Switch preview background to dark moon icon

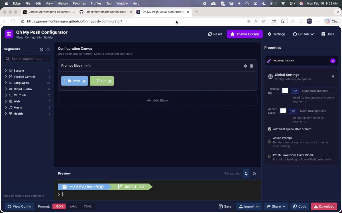coord(246,174)
